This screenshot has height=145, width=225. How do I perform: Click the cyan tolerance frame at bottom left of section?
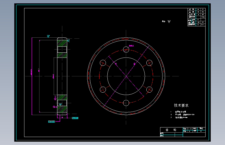52,122
